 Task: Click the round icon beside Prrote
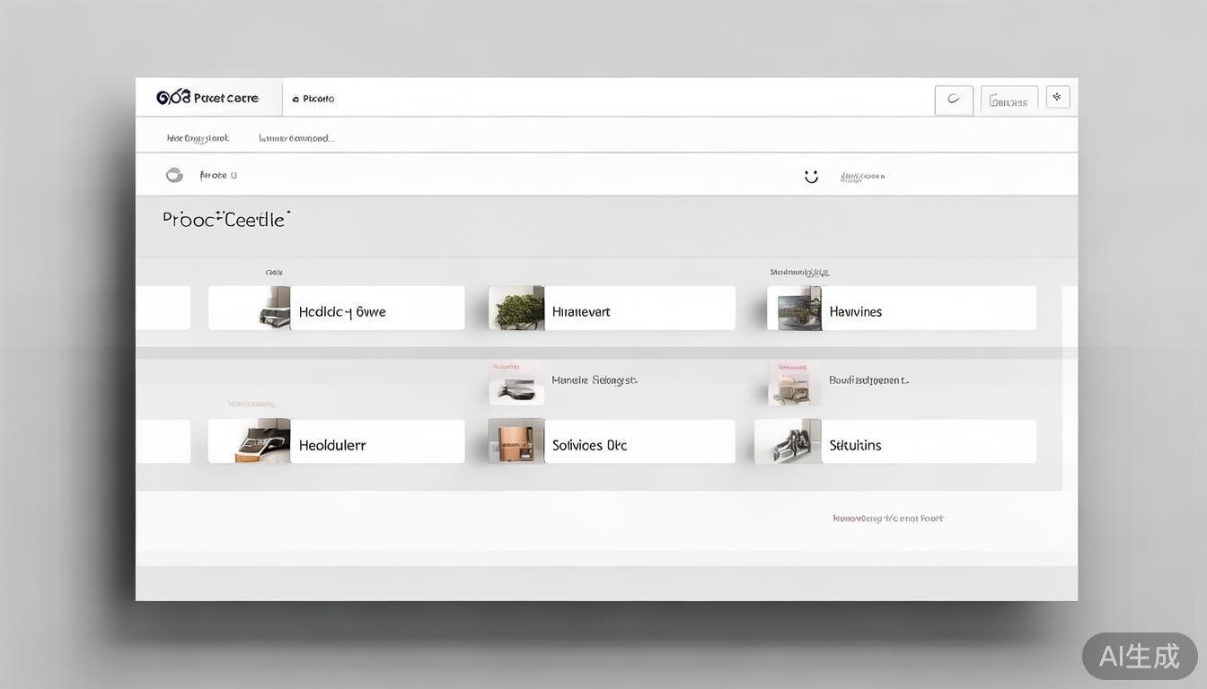174,175
